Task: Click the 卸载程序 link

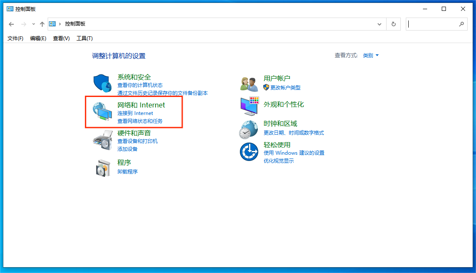Action: pos(127,171)
